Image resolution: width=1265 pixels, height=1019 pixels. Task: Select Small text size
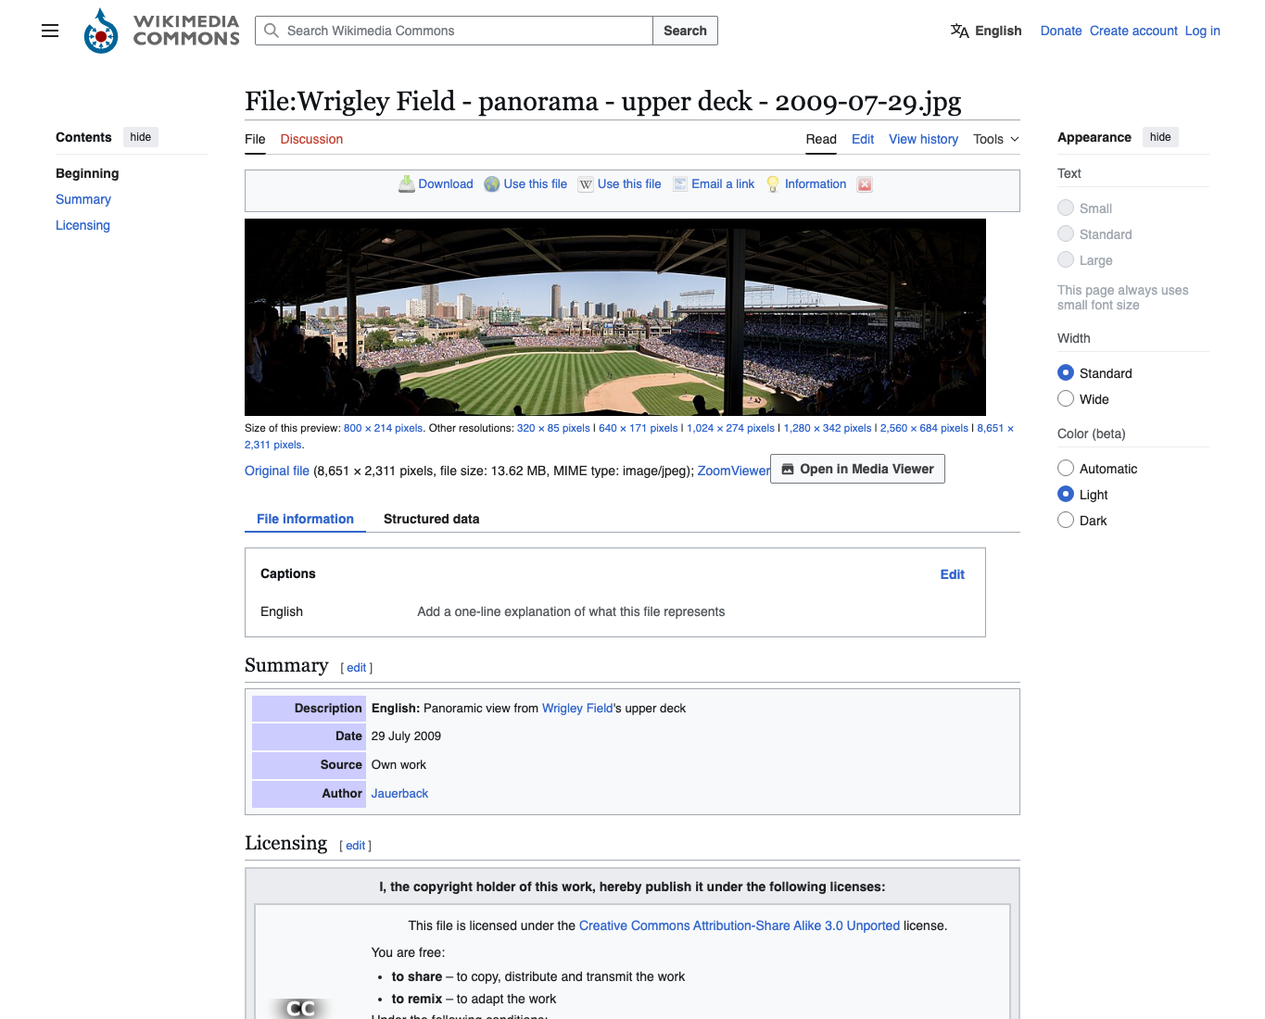(x=1066, y=208)
